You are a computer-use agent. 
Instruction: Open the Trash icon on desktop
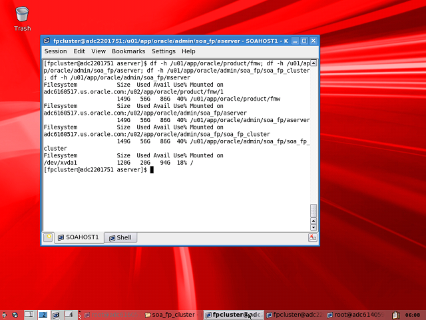tap(22, 15)
